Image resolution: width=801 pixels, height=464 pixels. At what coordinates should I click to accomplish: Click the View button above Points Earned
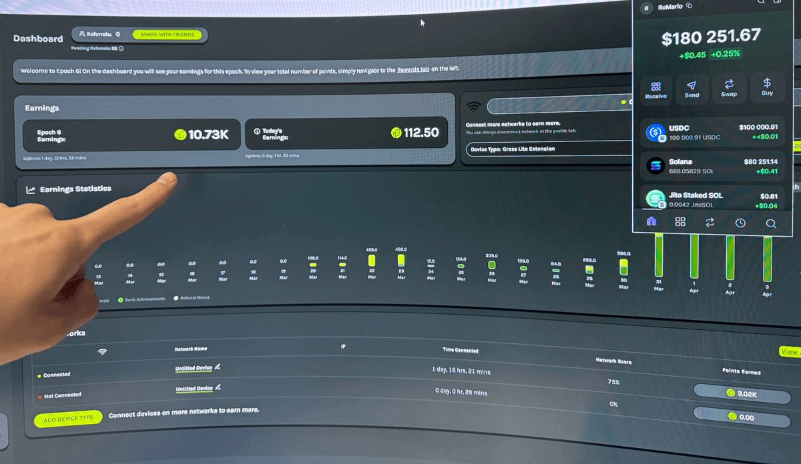pyautogui.click(x=790, y=351)
